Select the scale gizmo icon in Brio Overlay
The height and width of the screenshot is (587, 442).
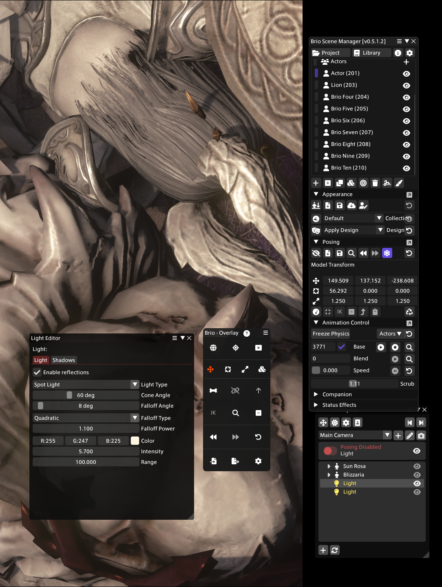[x=245, y=369]
